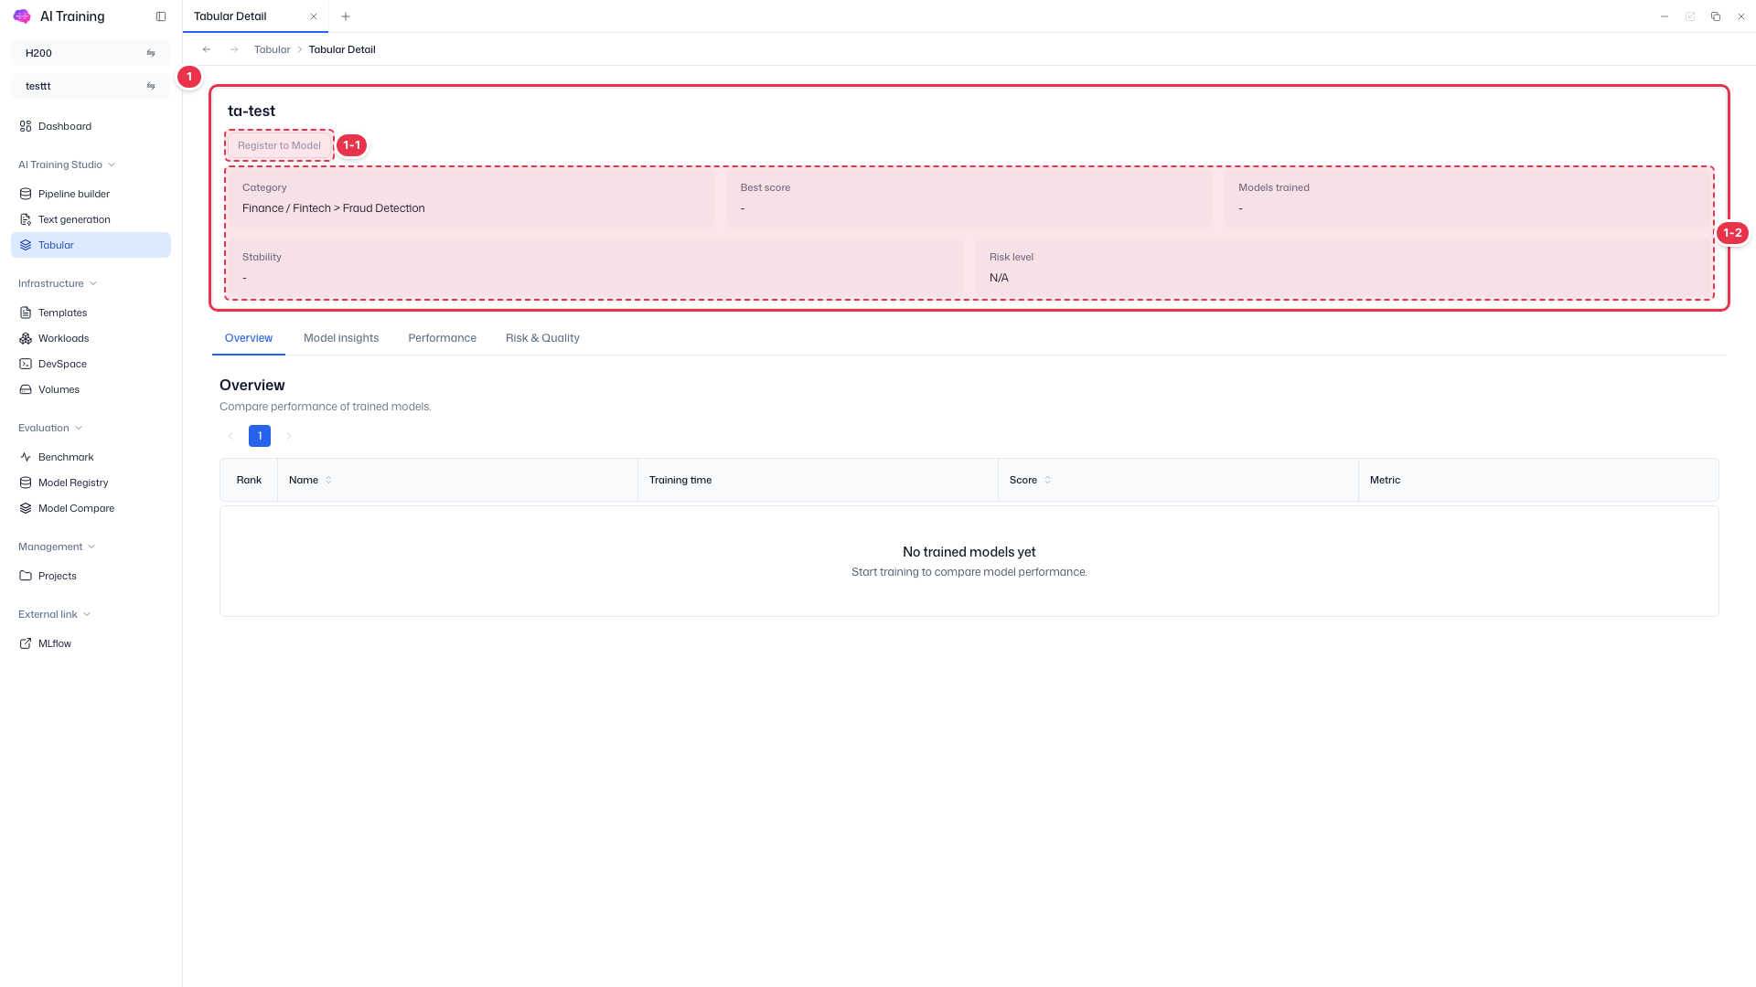Image resolution: width=1756 pixels, height=987 pixels.
Task: Switch to the Overview tab
Action: (x=249, y=338)
